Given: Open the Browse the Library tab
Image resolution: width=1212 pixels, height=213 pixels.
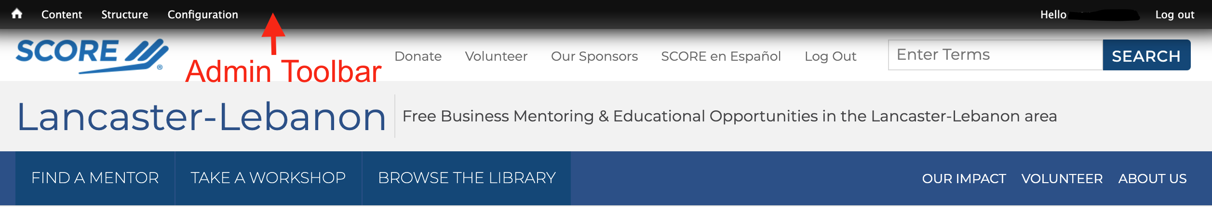Looking at the screenshot, I should click(x=467, y=178).
